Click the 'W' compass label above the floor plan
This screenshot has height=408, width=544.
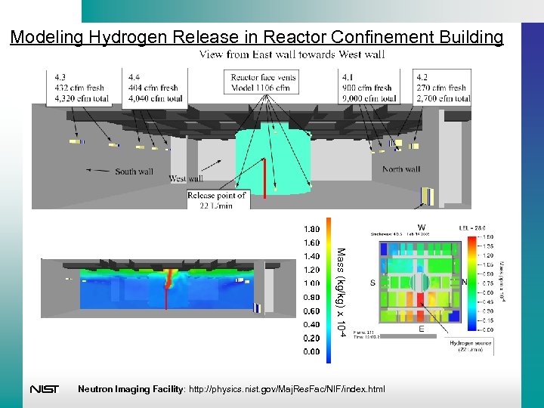(x=421, y=227)
